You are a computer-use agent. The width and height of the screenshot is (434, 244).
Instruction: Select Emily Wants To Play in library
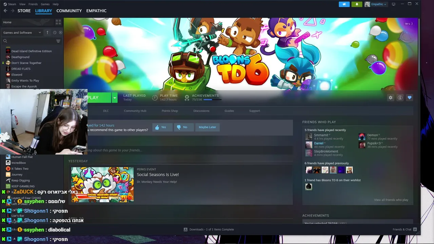coord(25,81)
